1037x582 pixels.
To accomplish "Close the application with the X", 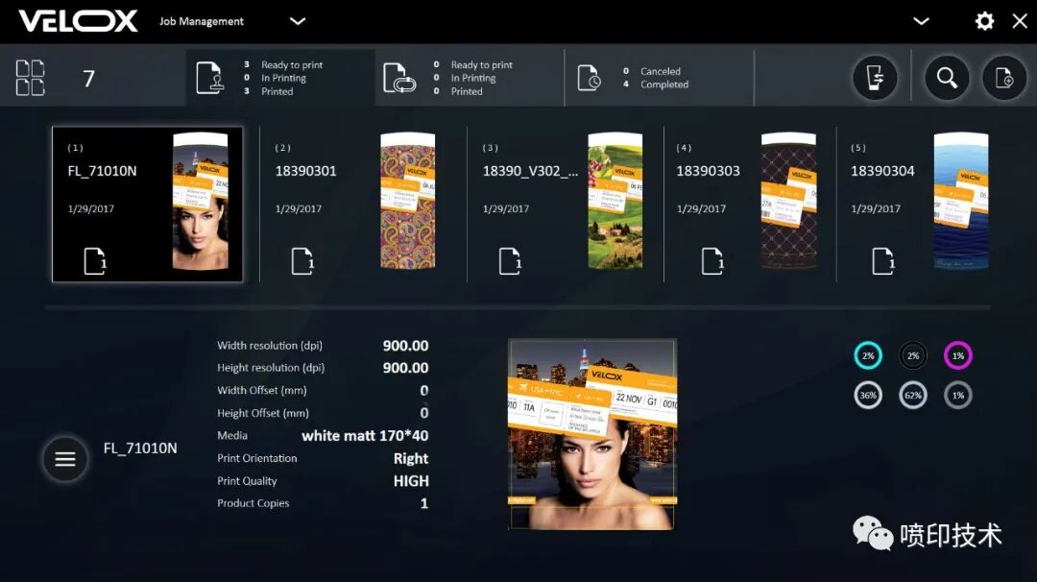I will tap(1019, 21).
